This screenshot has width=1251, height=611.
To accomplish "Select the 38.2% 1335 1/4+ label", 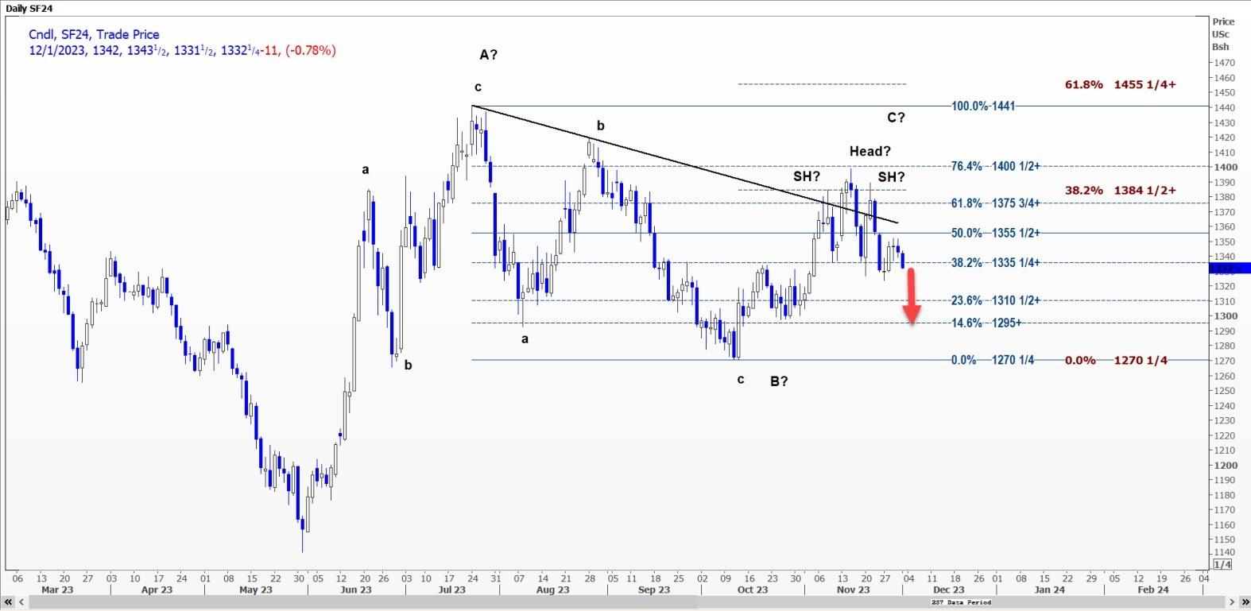I will click(995, 263).
